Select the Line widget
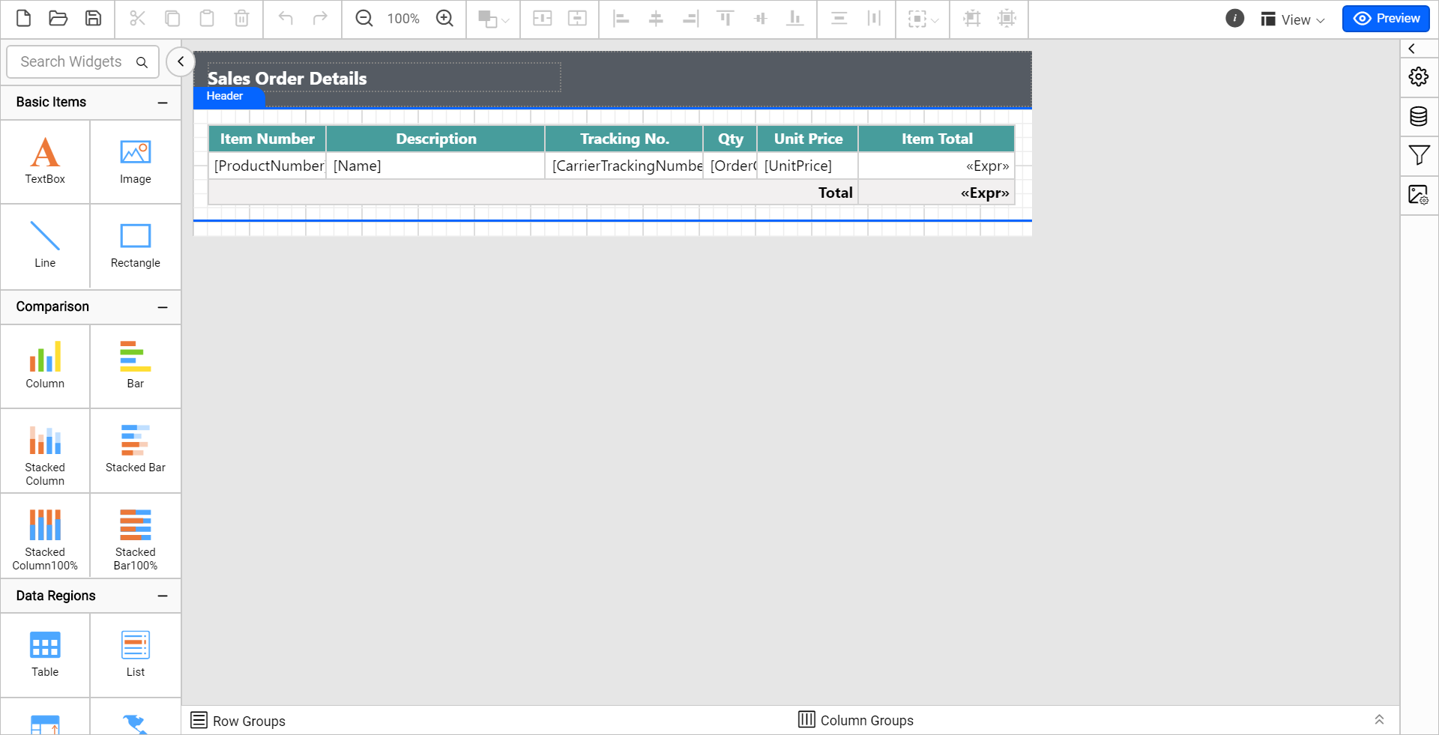Image resolution: width=1439 pixels, height=735 pixels. (x=45, y=246)
